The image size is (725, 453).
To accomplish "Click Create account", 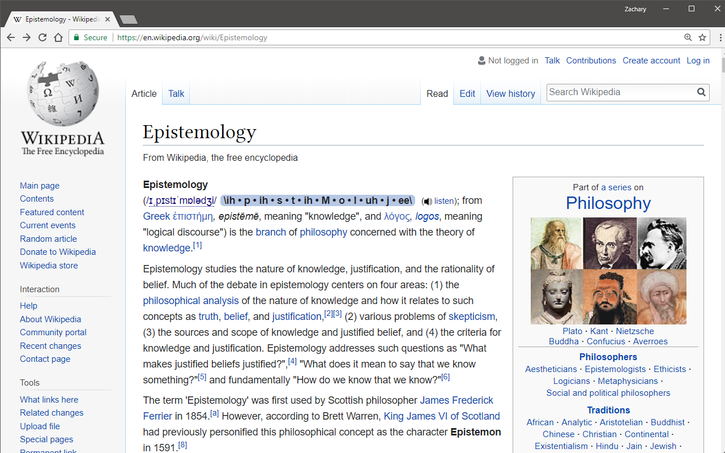I will [x=651, y=61].
